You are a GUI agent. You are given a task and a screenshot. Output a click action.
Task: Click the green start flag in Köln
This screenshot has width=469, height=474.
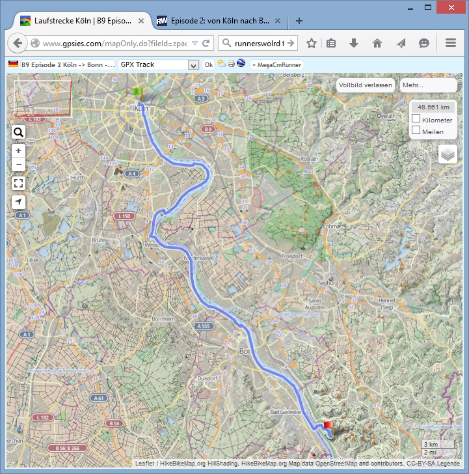pyautogui.click(x=137, y=92)
